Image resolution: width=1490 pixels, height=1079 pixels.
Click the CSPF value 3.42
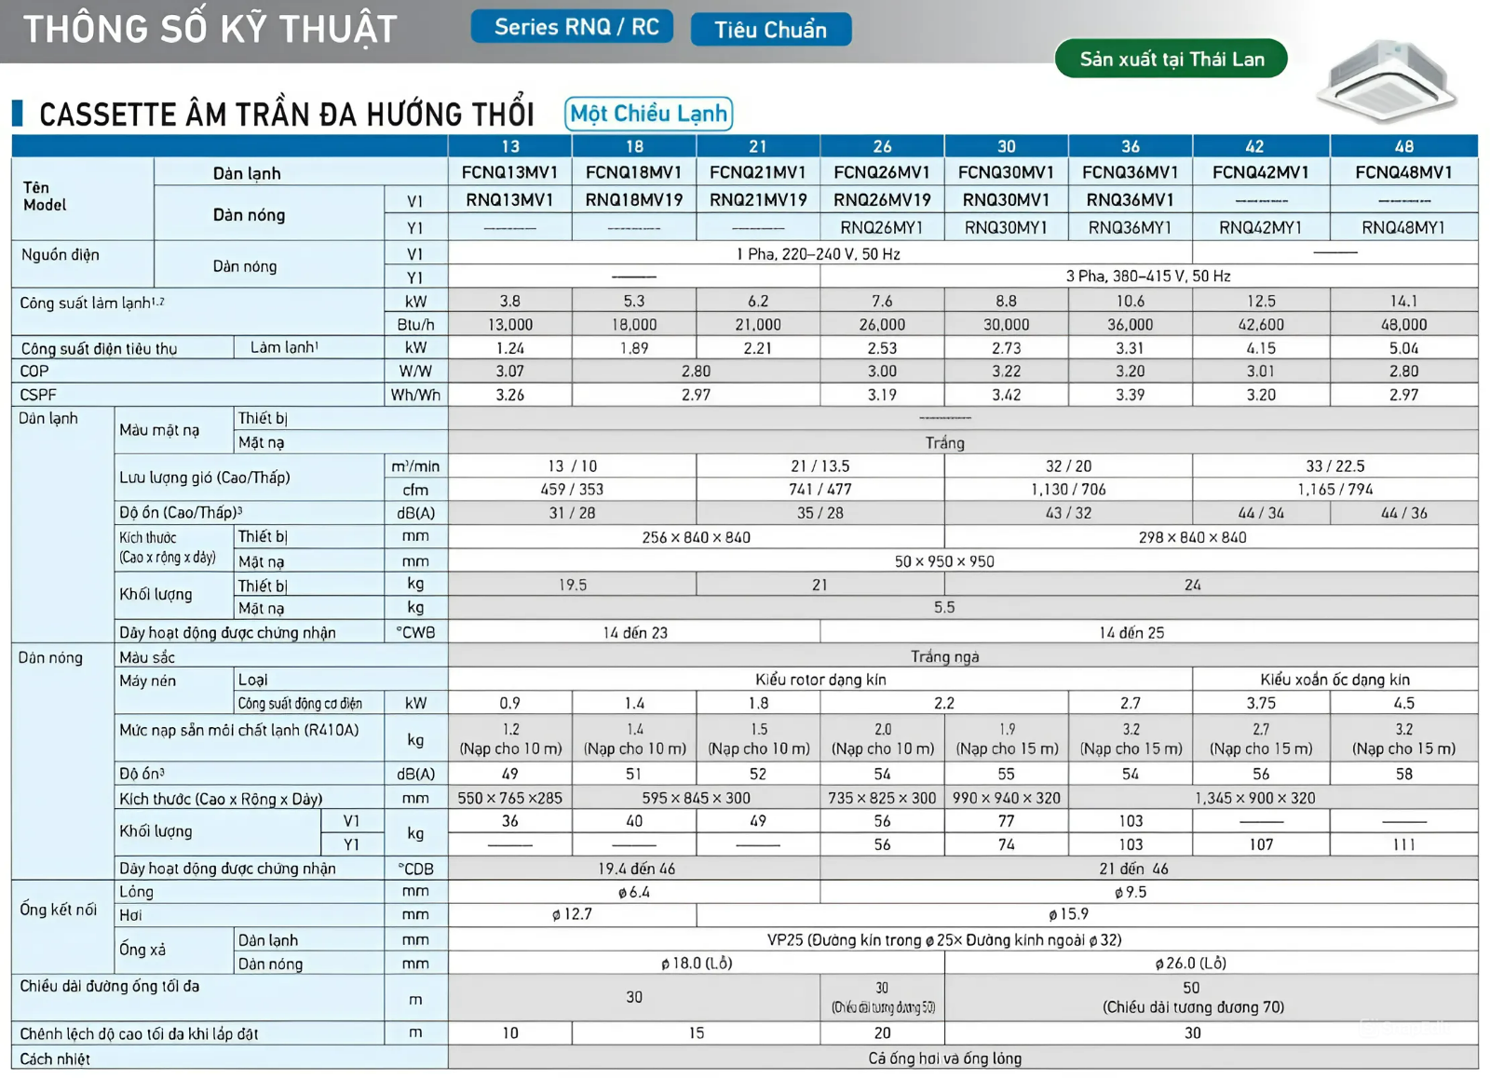coord(1007,395)
